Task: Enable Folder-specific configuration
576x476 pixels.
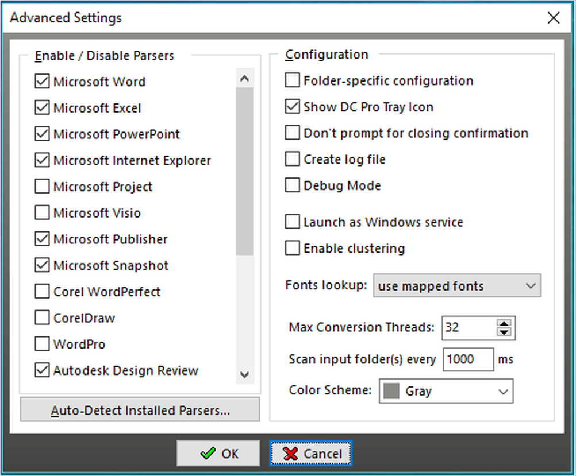Action: 293,80
